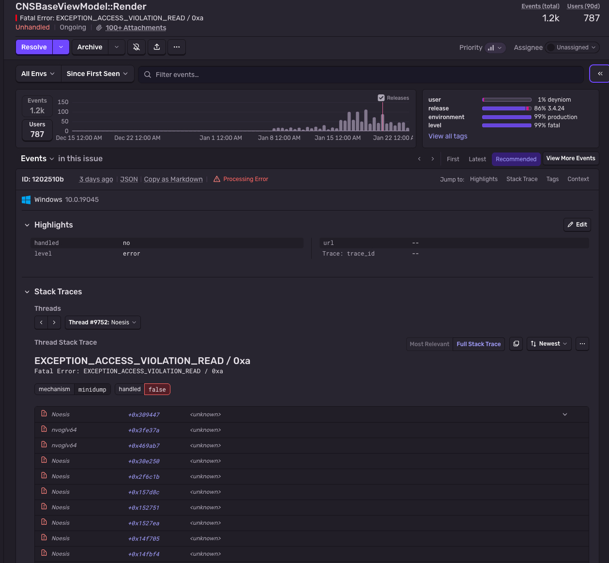The height and width of the screenshot is (563, 609).
Task: Click the search magnifier icon in filter box
Action: 148,75
